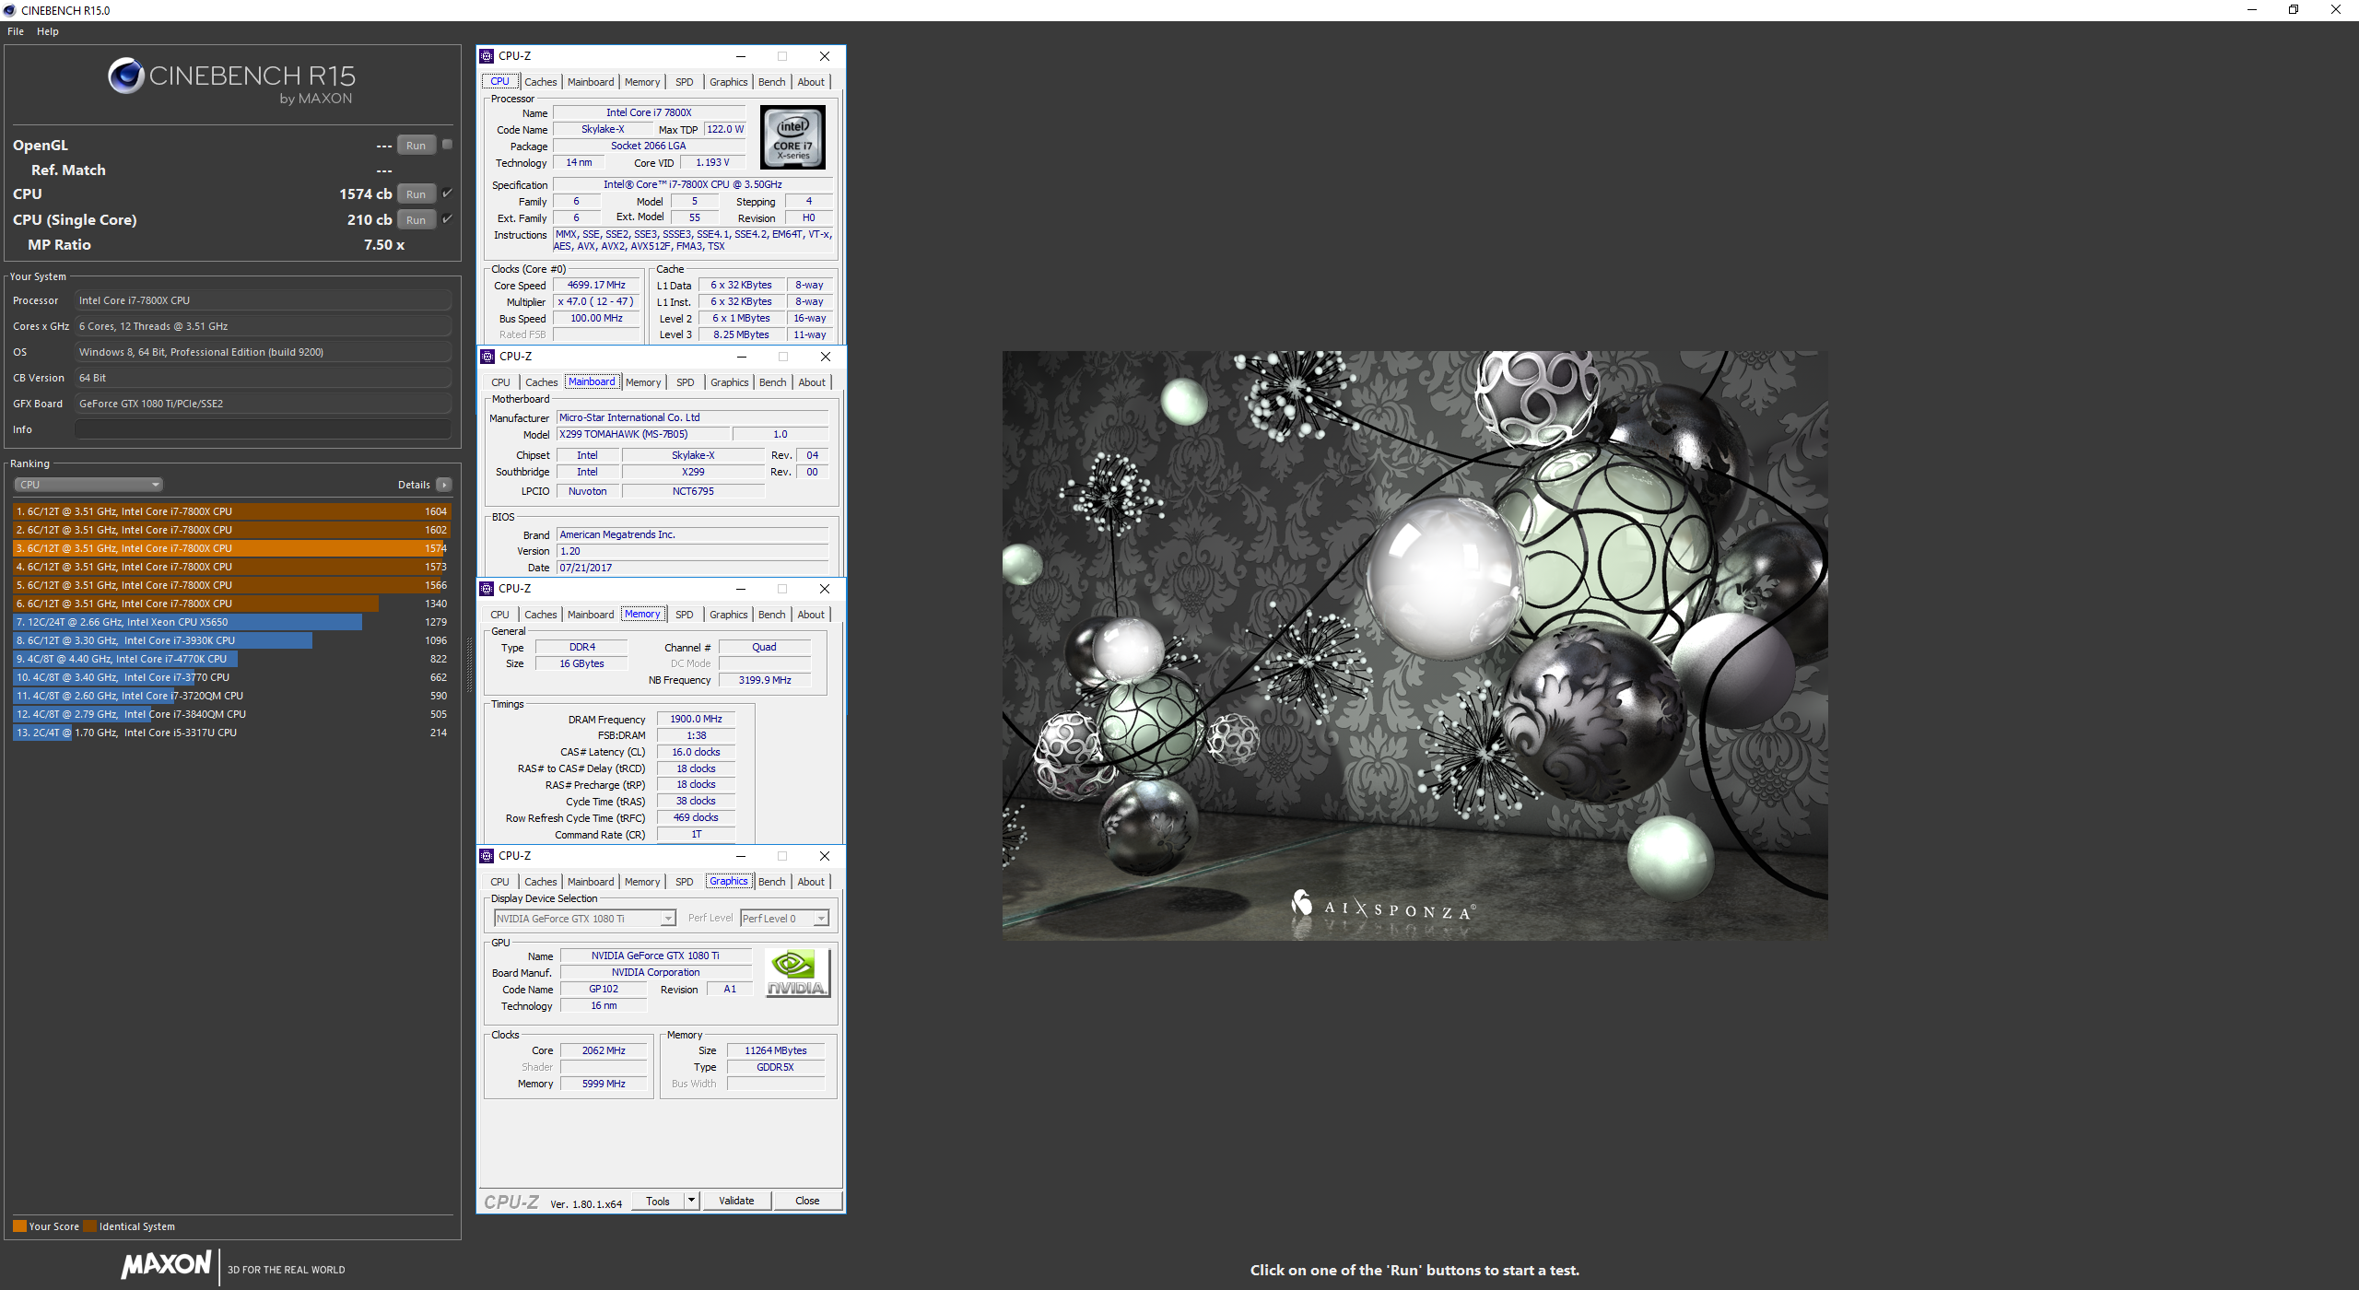Select Caches tab in Graphics CPU-Z window
Image resolution: width=2359 pixels, height=1290 pixels.
541,882
